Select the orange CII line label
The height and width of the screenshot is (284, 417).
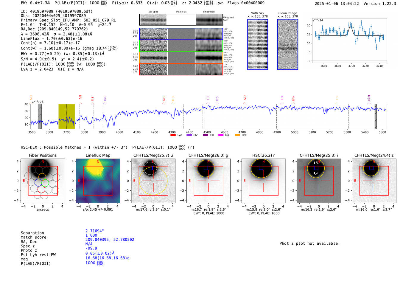click(x=337, y=98)
